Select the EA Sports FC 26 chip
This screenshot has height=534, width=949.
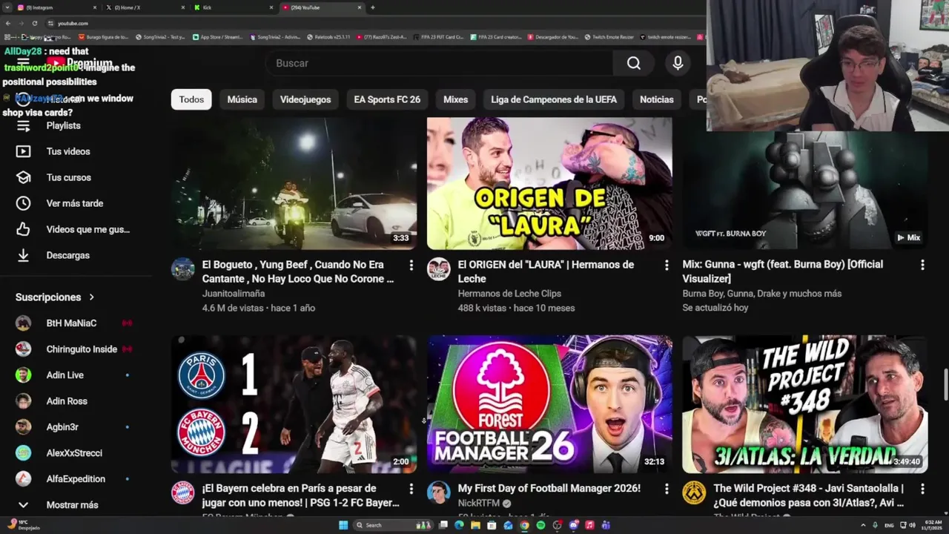(387, 99)
